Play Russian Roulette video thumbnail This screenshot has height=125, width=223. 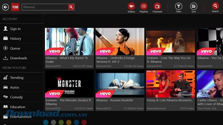(x=120, y=84)
